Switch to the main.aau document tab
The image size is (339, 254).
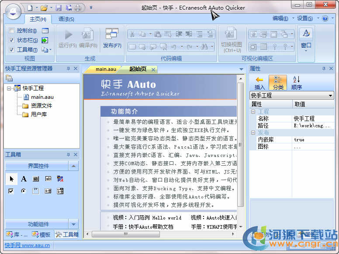pyautogui.click(x=106, y=69)
